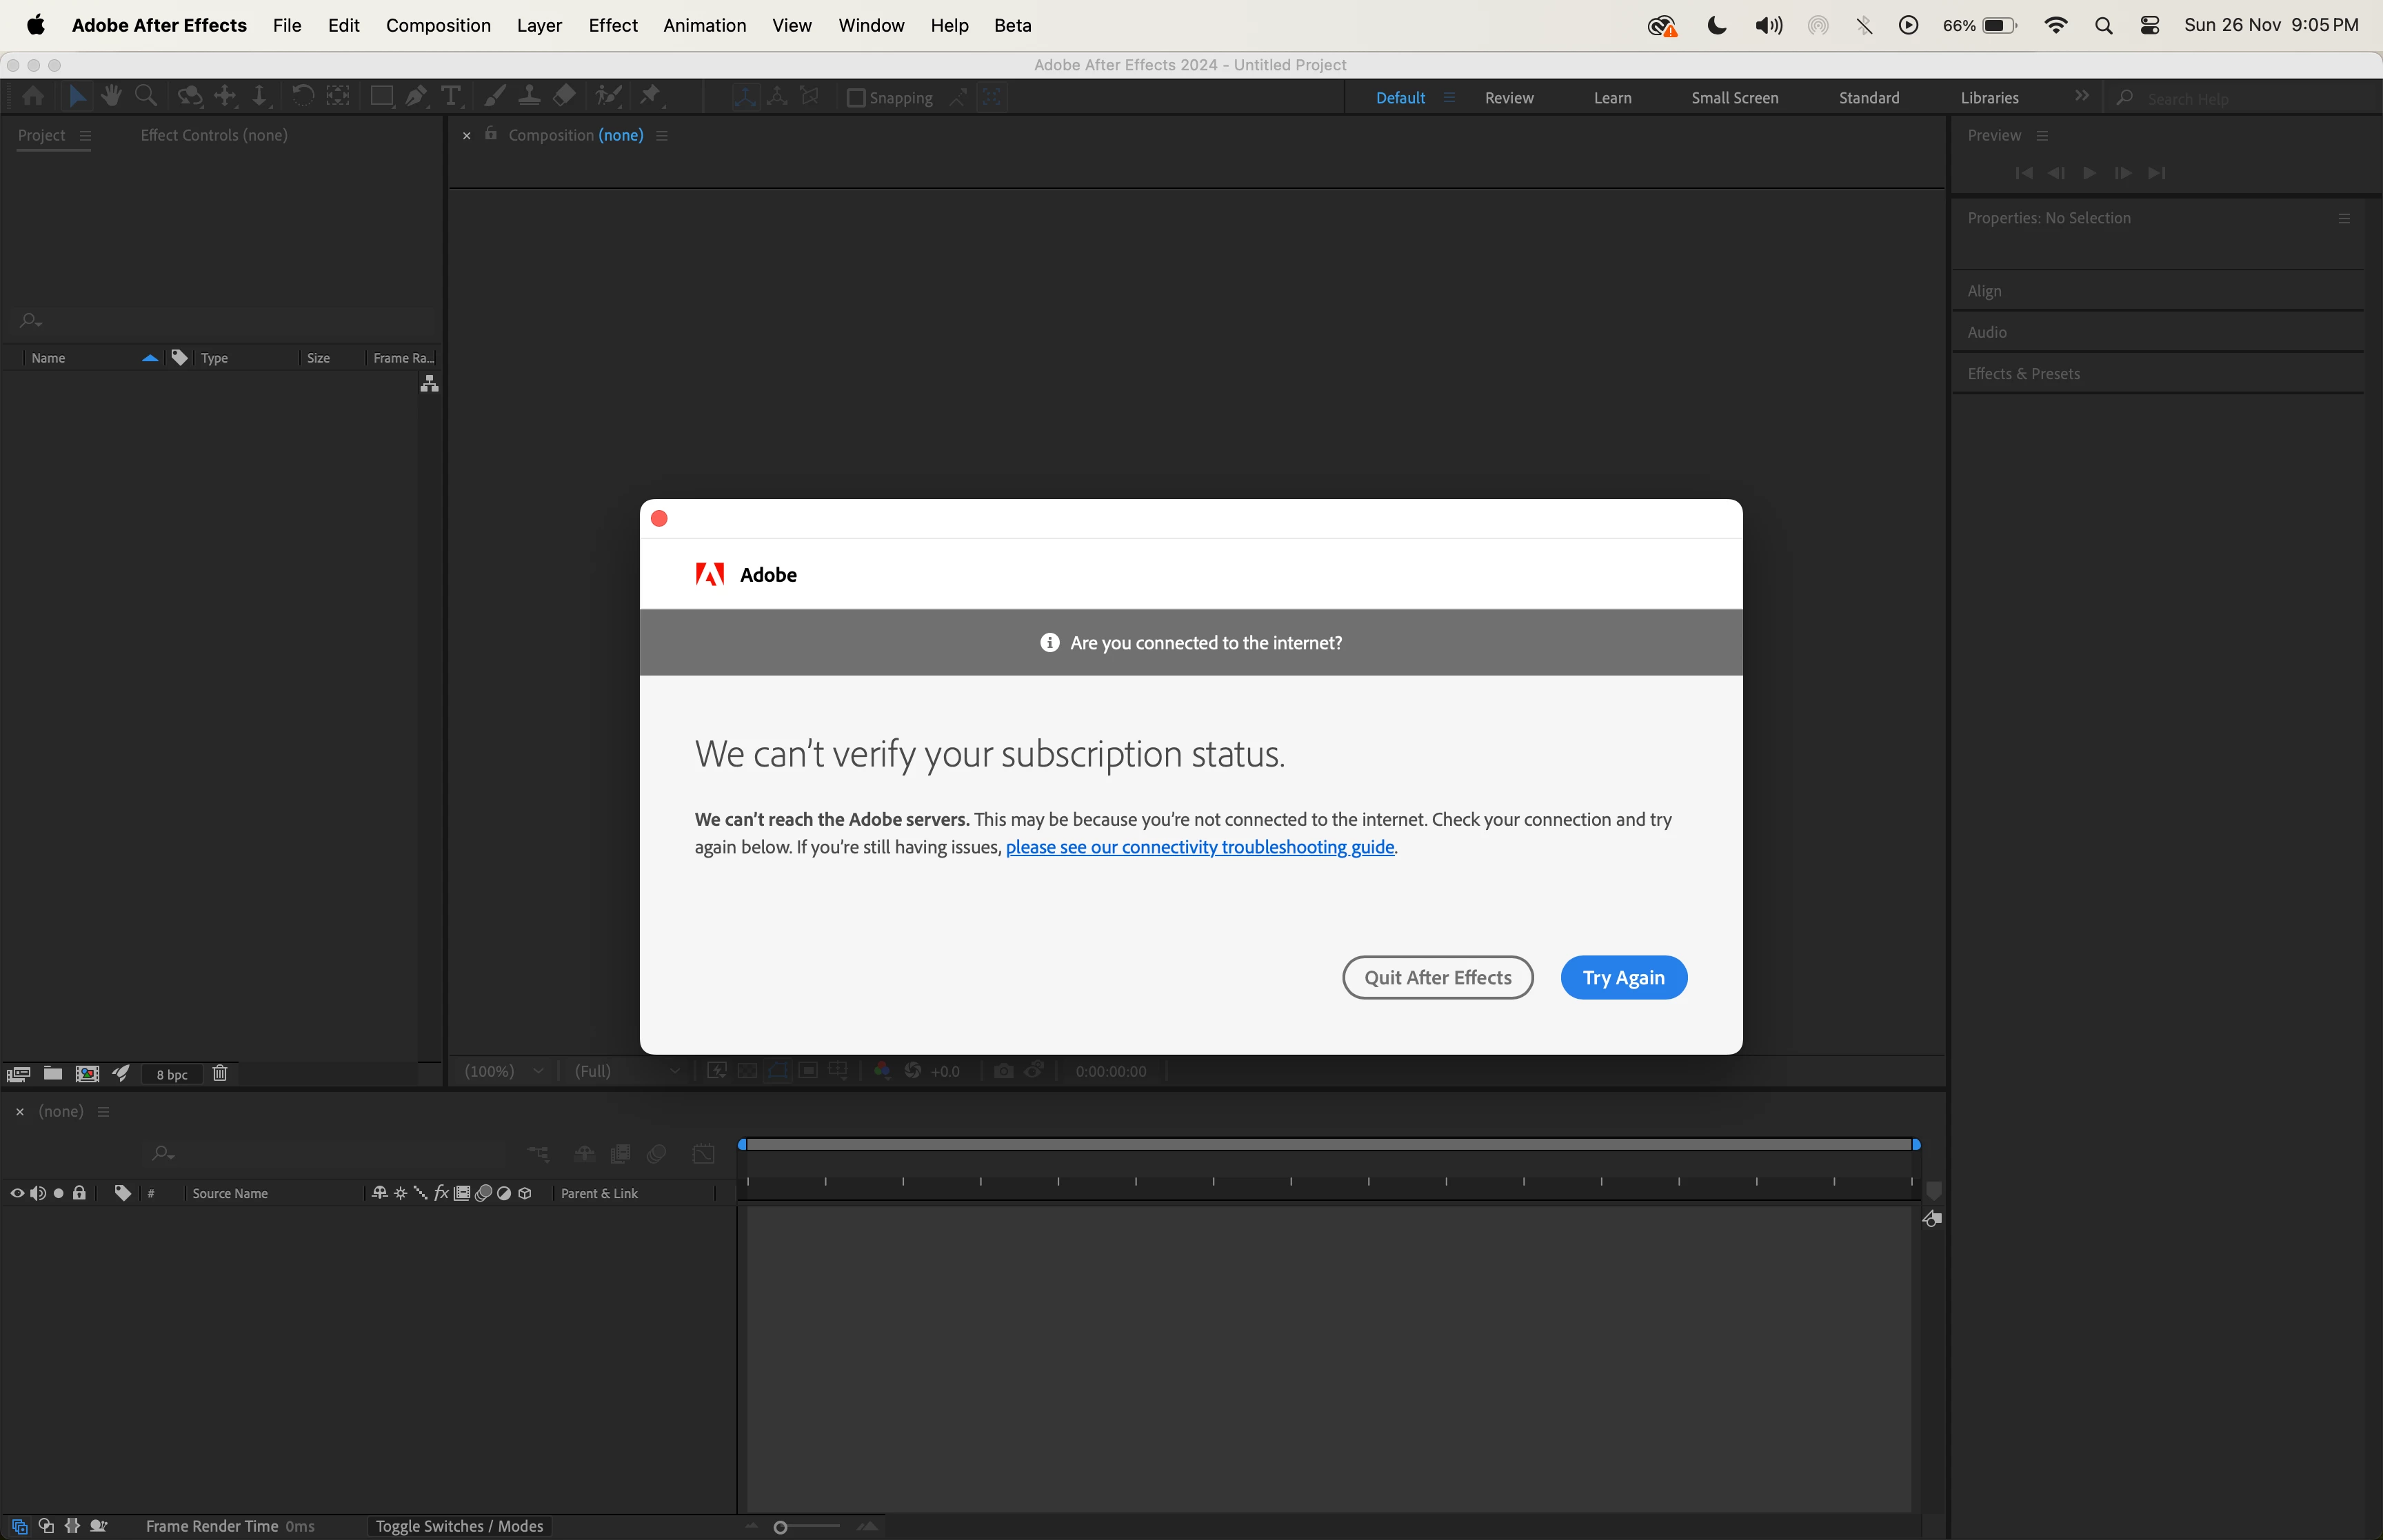Choose the Type tool

[451, 96]
